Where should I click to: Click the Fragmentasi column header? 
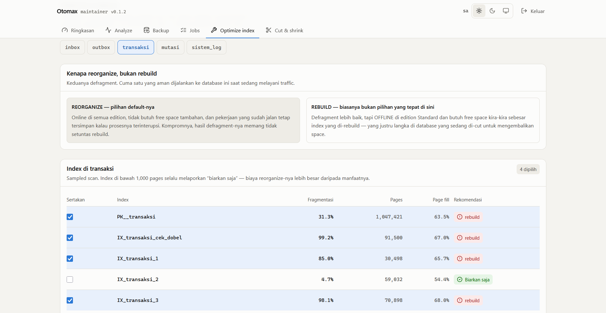pos(321,200)
